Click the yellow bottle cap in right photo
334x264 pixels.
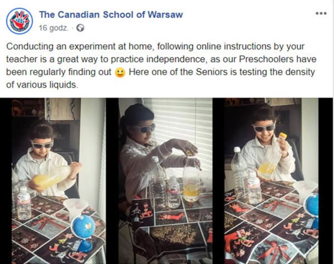[x=283, y=135]
